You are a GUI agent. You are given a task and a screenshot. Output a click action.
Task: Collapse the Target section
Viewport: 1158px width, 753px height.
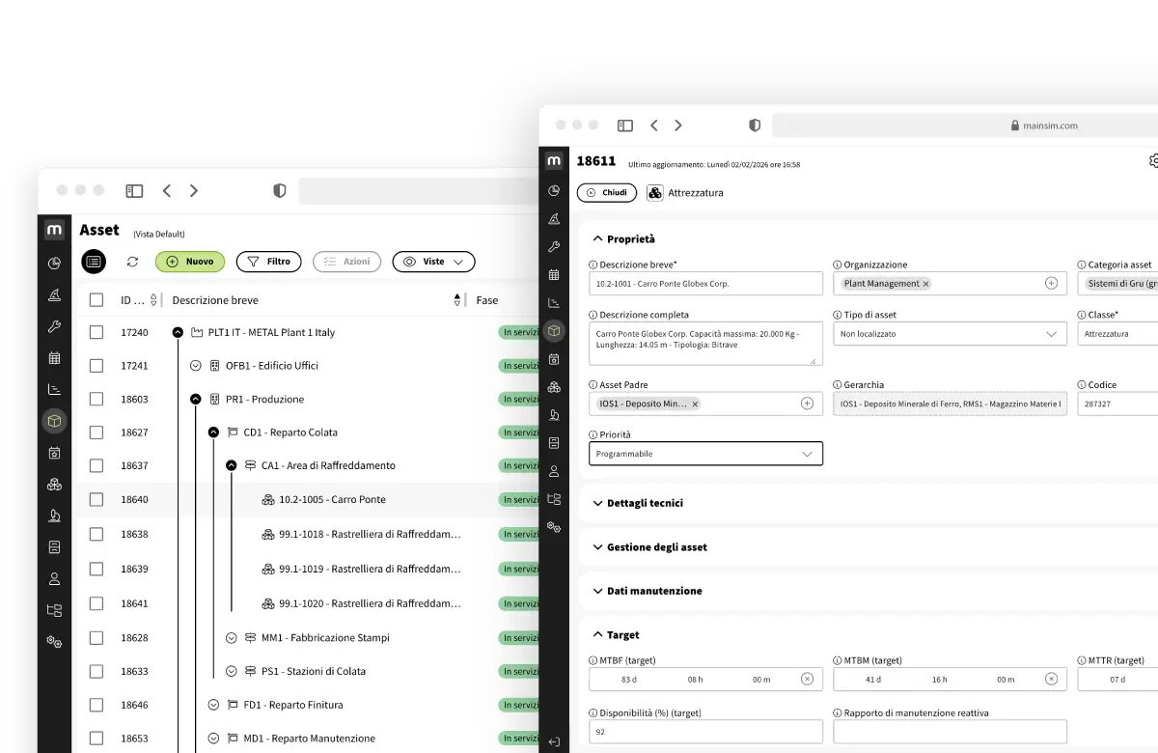(616, 635)
